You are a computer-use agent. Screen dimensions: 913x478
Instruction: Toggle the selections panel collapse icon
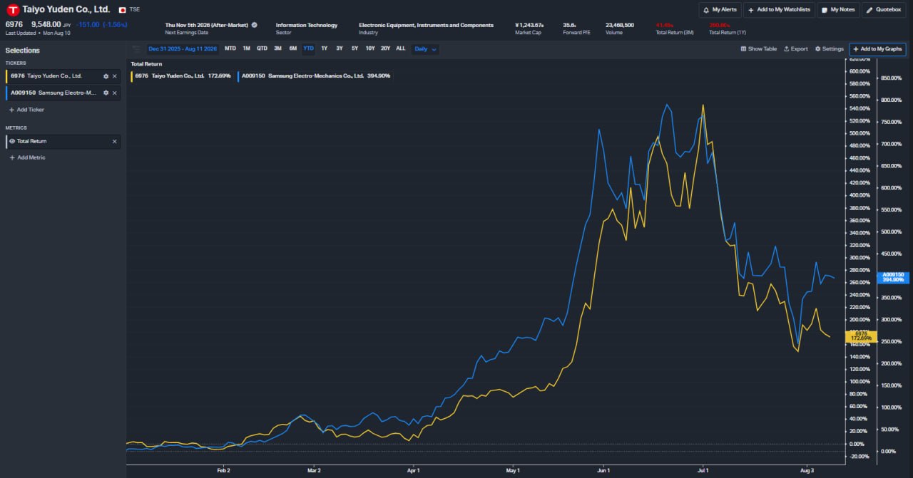click(x=136, y=49)
